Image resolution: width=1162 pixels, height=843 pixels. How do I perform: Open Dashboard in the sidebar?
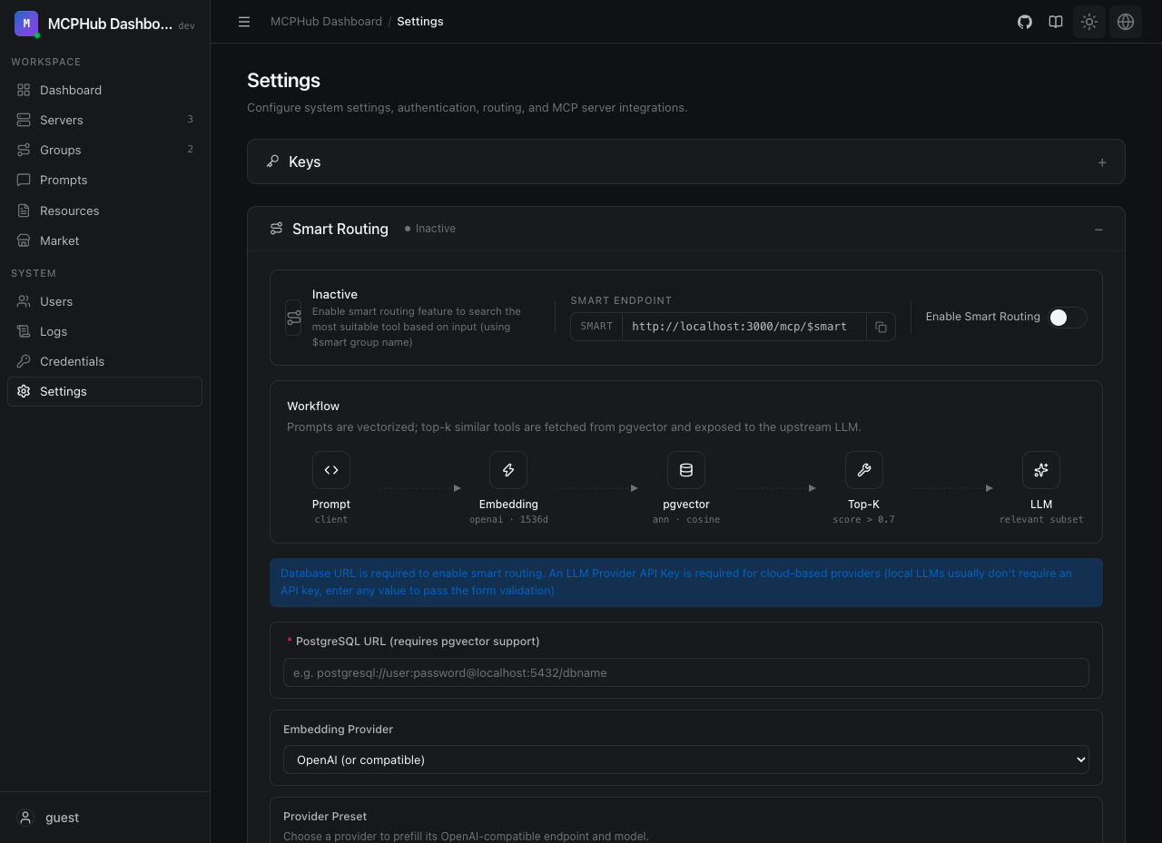[x=104, y=90]
